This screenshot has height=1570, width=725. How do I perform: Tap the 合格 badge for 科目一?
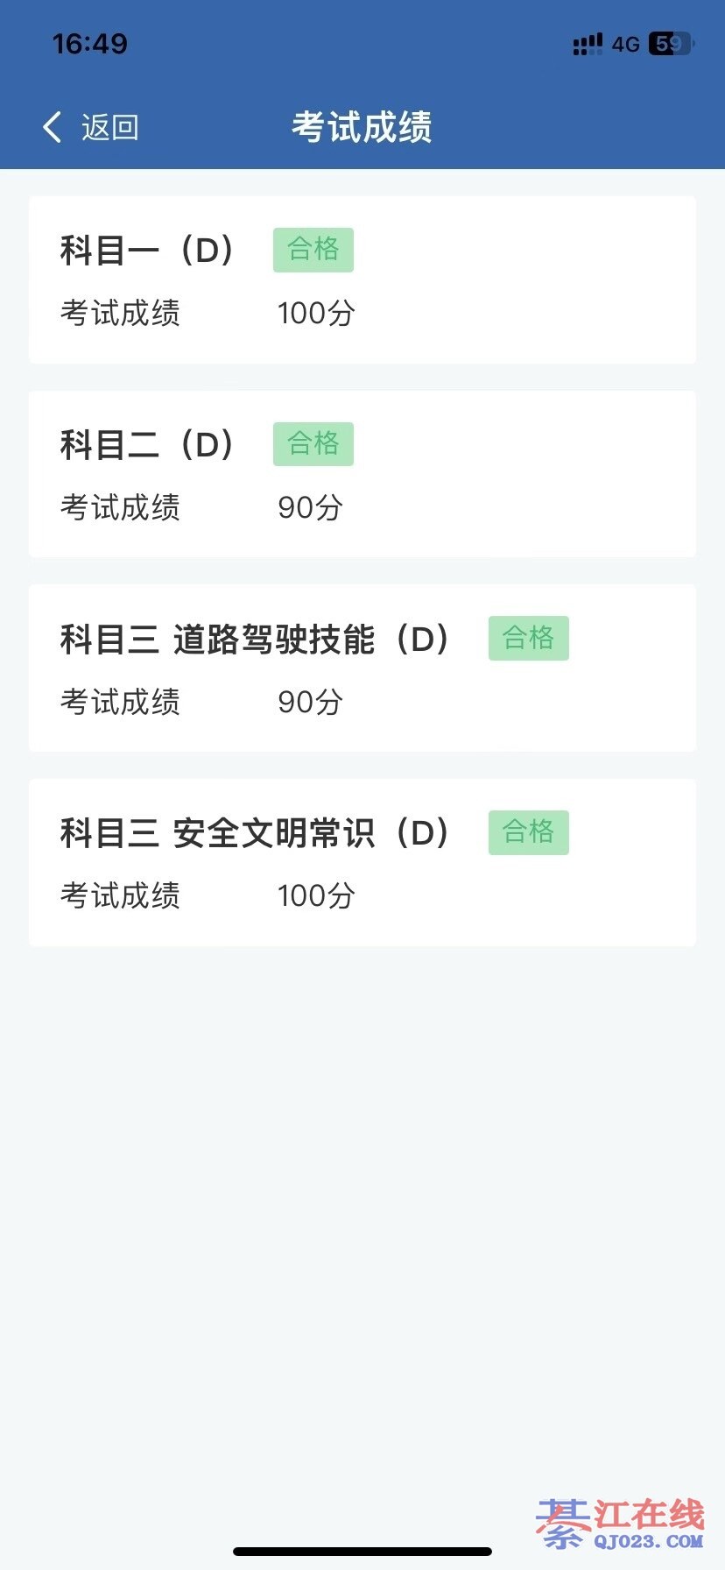tap(313, 250)
